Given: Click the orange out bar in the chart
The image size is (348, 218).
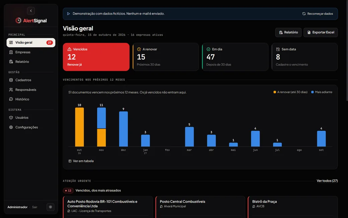Looking at the screenshot, I should (x=79, y=127).
